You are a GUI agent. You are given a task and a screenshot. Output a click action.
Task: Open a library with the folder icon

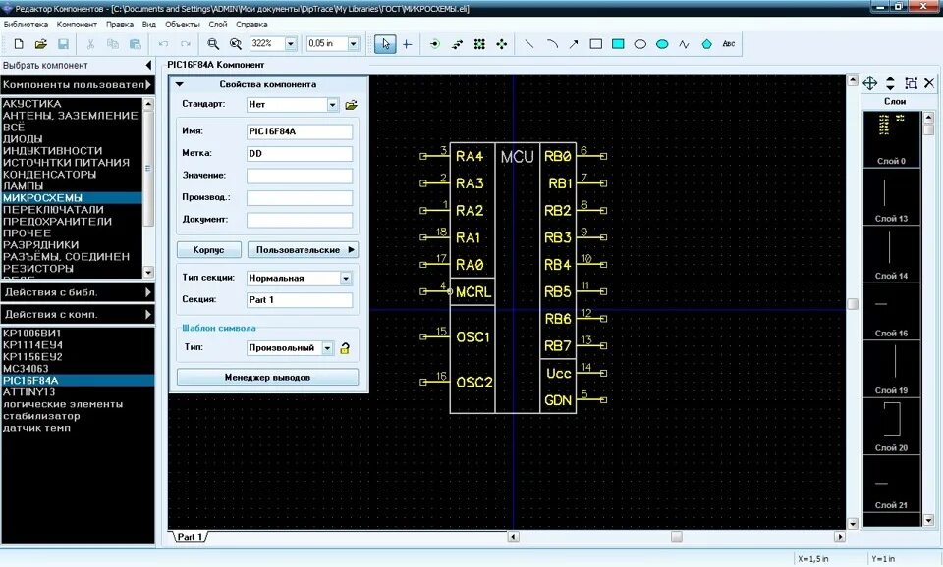click(x=41, y=44)
